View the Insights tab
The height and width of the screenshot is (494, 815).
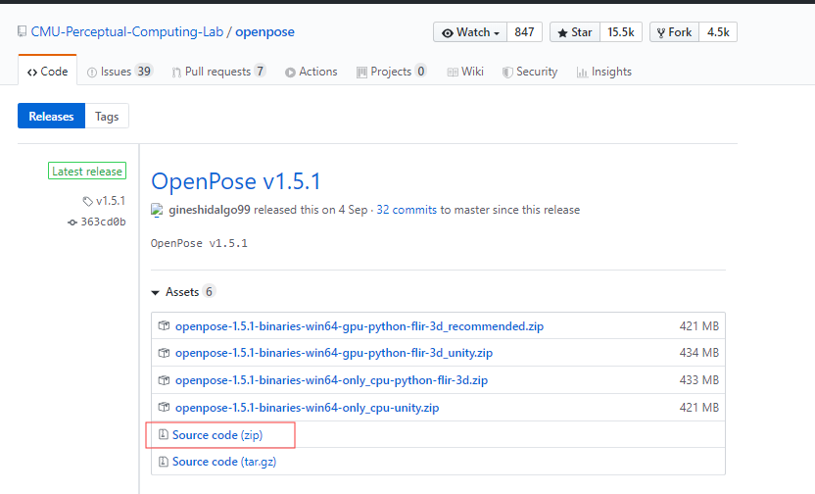point(604,72)
